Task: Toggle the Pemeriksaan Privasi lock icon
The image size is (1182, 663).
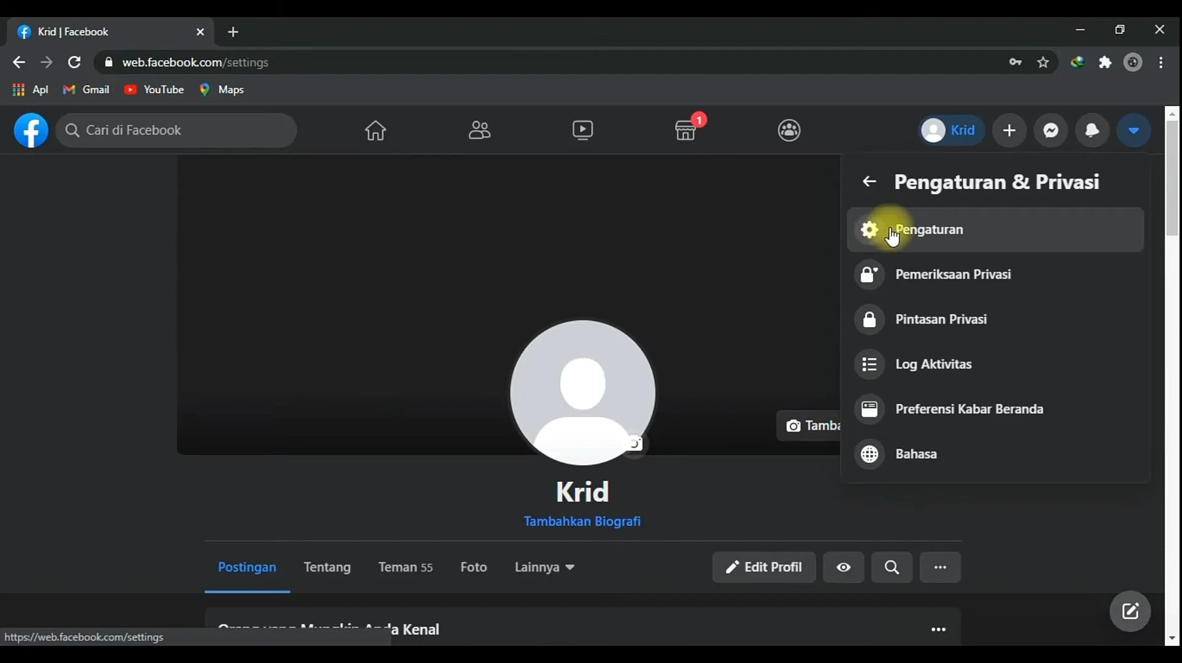Action: pos(869,273)
